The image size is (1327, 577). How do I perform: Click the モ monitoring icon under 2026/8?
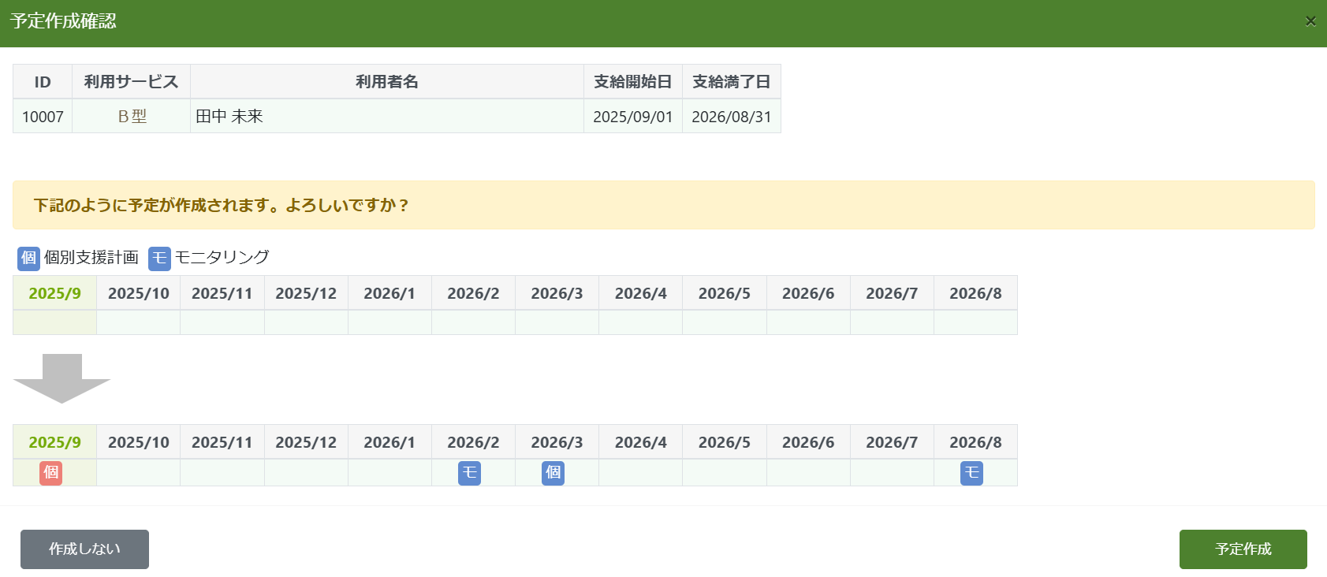(971, 472)
